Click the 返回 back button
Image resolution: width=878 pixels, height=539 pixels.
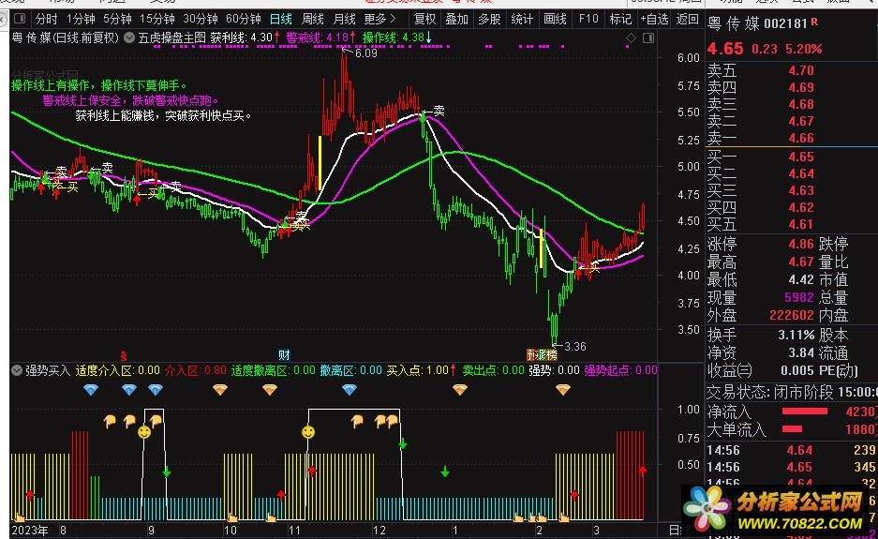point(687,19)
